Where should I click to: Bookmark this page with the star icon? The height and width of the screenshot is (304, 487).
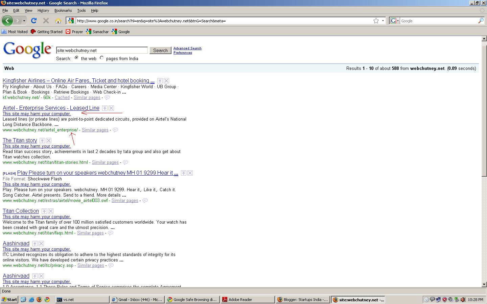point(376,21)
